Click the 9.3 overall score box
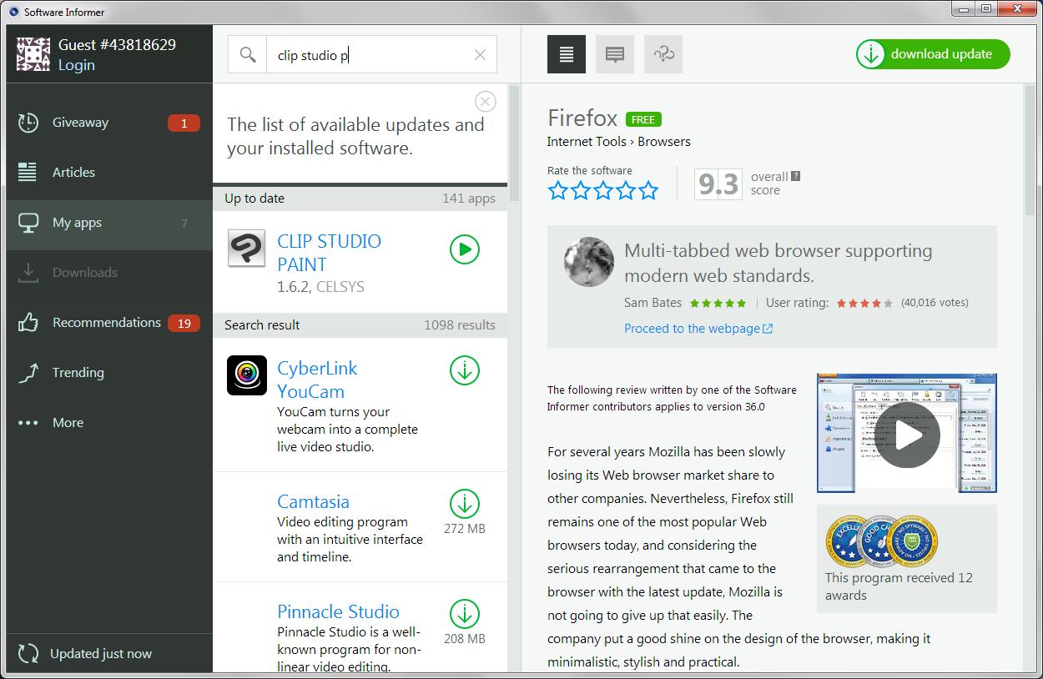Screen dimensions: 1043x679 [x=718, y=184]
